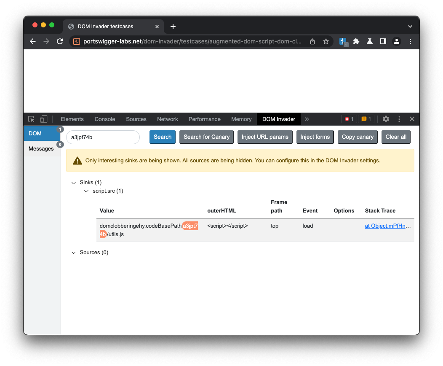The image size is (443, 366).
Task: Open a new browser tab with plus
Action: 173,27
